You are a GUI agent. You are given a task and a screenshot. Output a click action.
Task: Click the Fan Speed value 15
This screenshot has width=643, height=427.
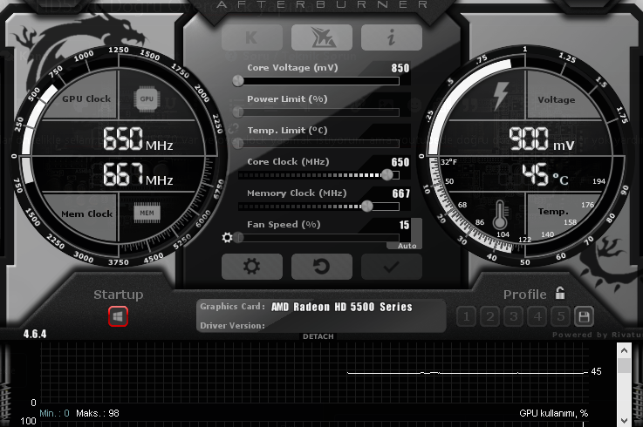pyautogui.click(x=404, y=225)
